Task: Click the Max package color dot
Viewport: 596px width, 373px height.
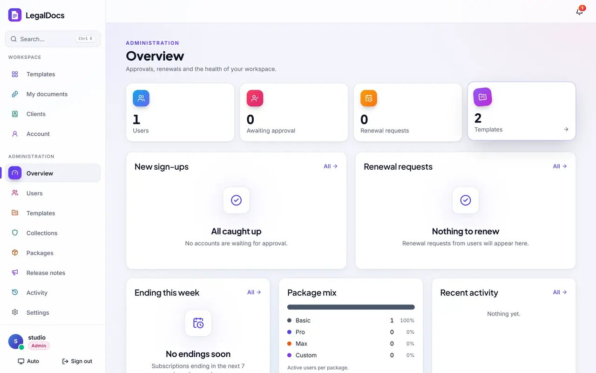Action: click(290, 344)
